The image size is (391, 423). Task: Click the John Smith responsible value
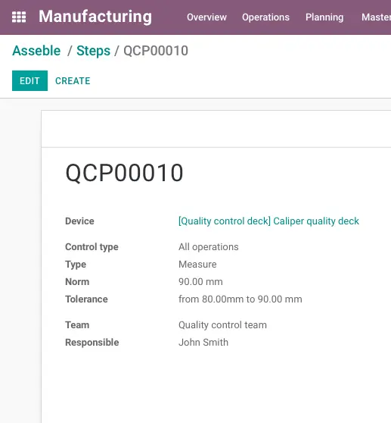(203, 343)
